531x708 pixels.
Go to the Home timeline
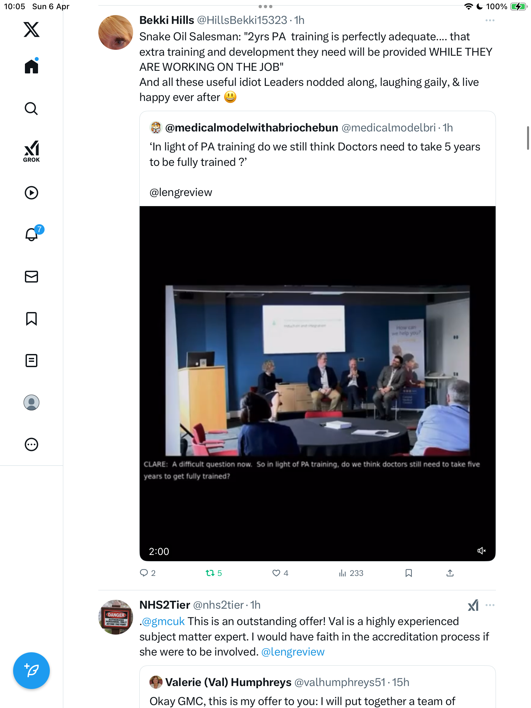pyautogui.click(x=31, y=66)
